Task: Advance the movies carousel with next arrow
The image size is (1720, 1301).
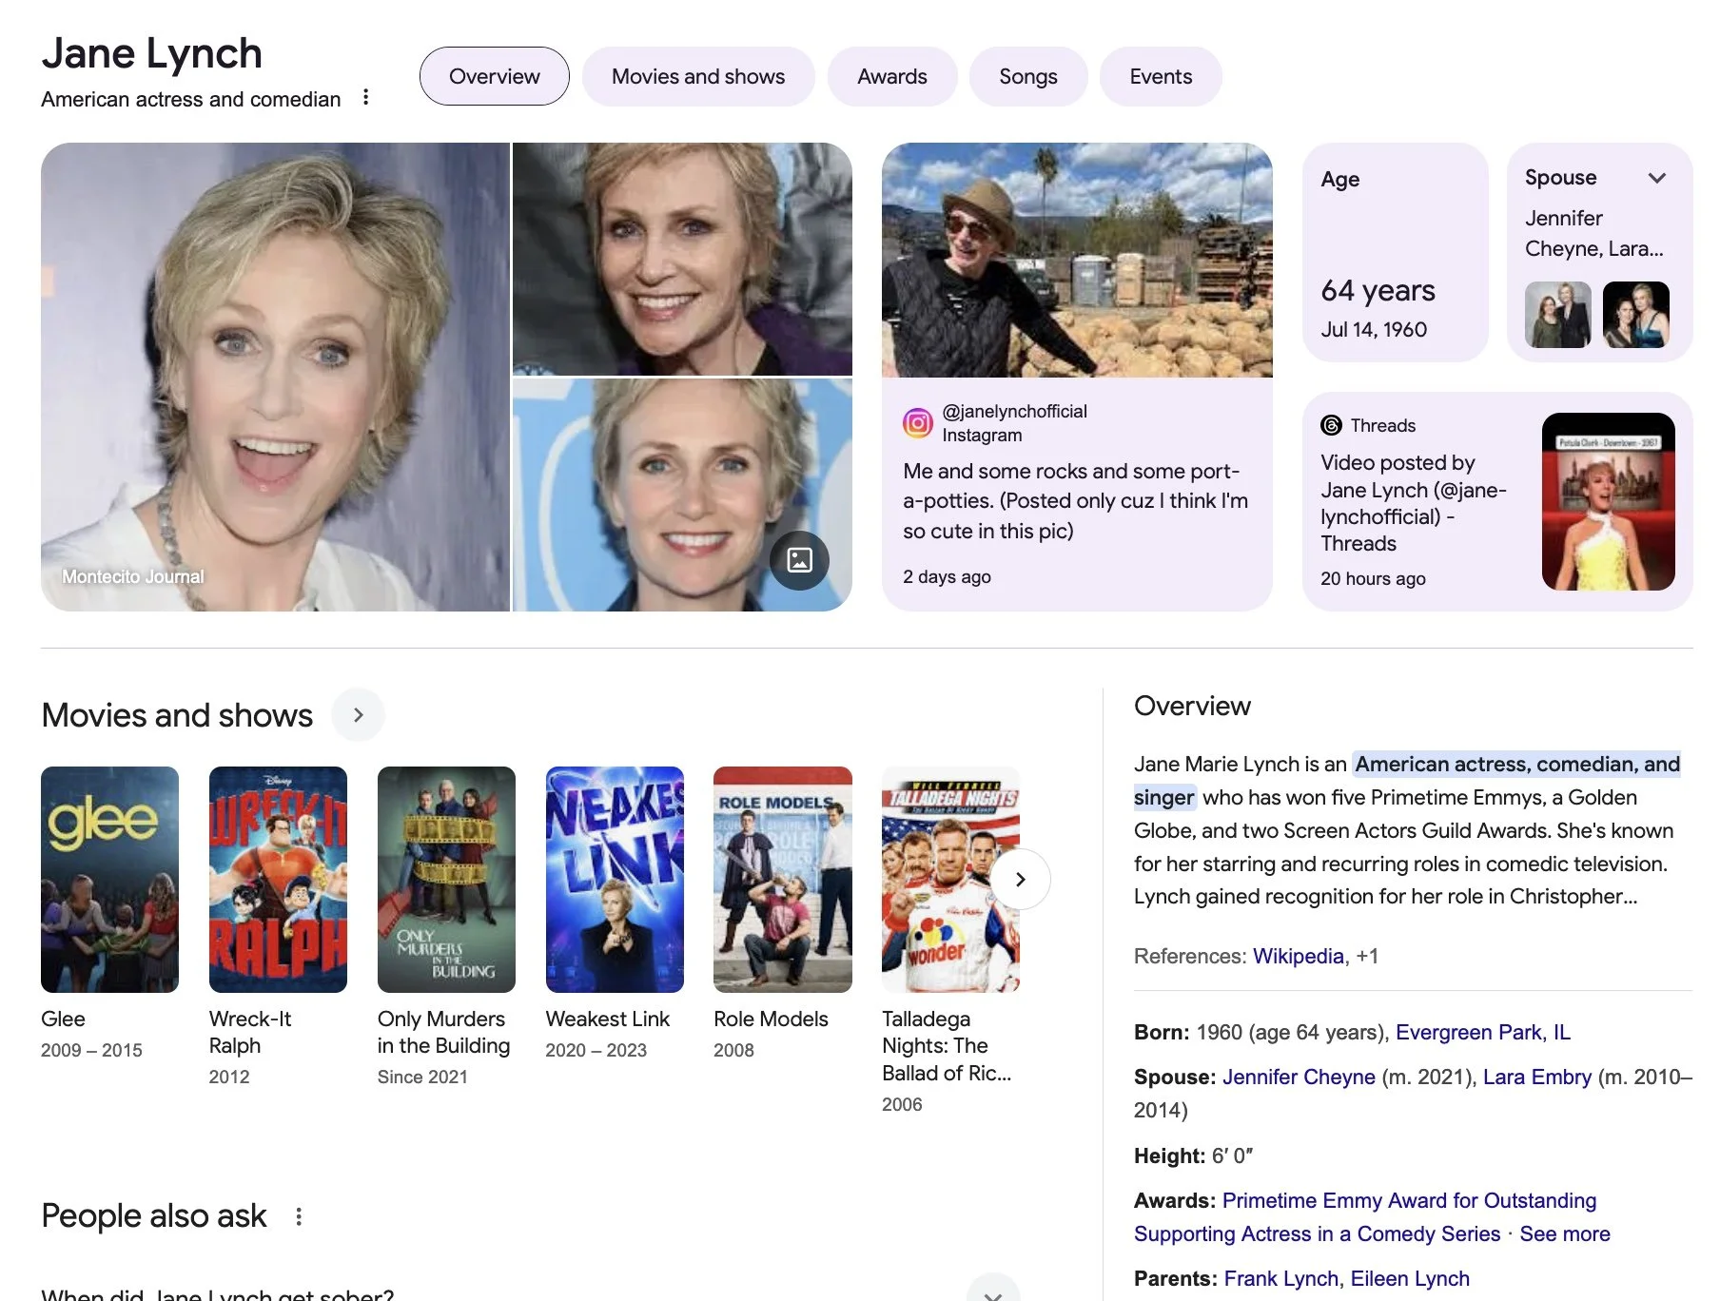Action: tap(1020, 880)
